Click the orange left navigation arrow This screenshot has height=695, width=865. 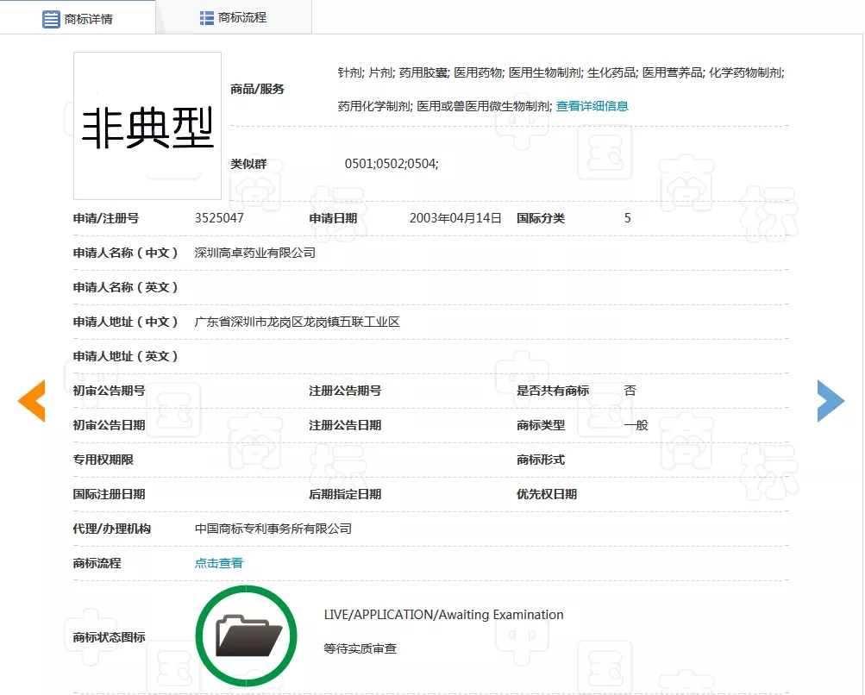31,400
